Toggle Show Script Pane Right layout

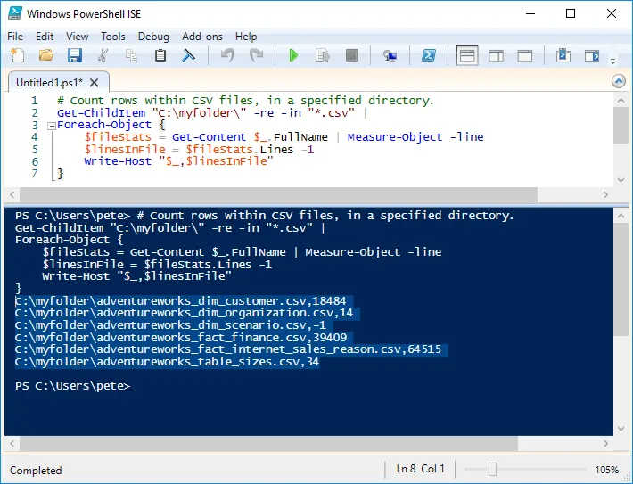pyautogui.click(x=496, y=56)
